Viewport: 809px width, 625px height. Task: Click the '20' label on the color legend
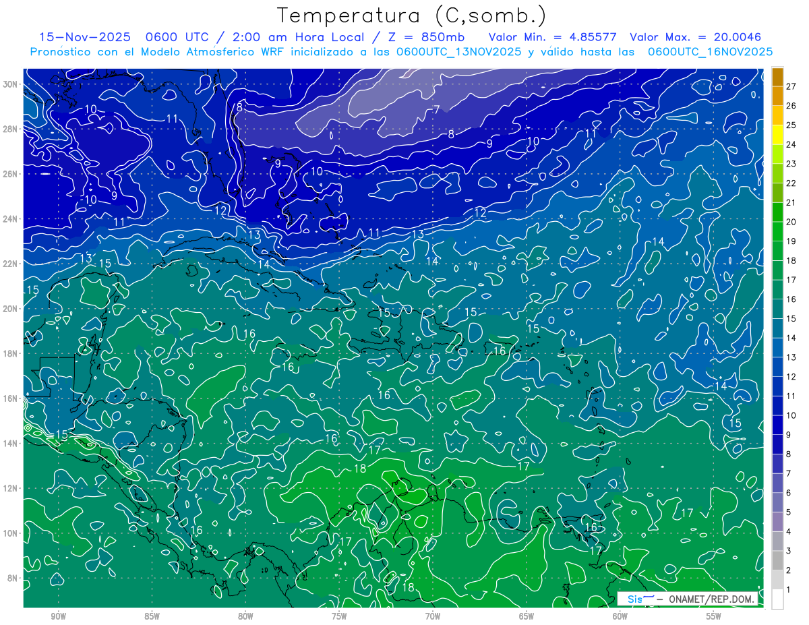pos(791,222)
